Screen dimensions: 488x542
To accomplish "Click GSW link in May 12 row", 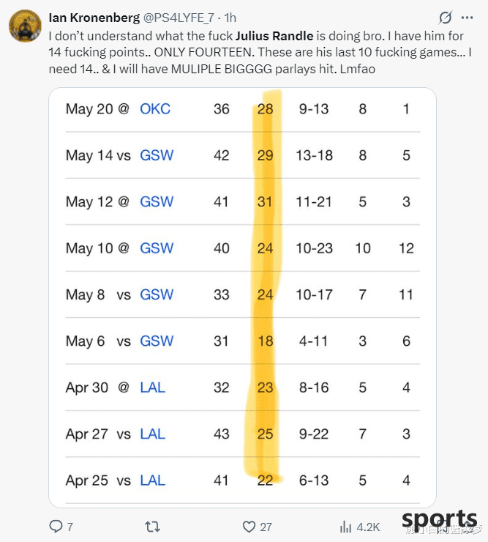I will pos(157,201).
